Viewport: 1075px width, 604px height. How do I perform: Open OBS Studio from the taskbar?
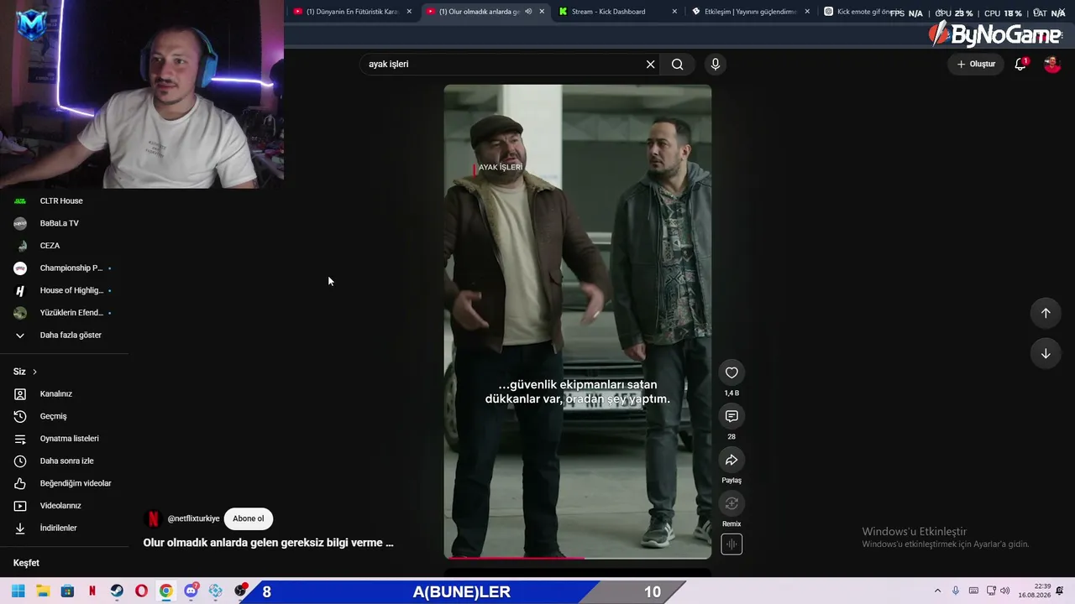[x=241, y=591]
